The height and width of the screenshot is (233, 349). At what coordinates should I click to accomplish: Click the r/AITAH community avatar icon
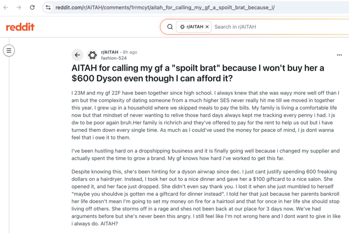pyautogui.click(x=93, y=55)
